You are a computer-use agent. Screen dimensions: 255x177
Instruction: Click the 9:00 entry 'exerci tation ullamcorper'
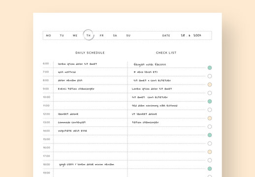tap(76, 89)
